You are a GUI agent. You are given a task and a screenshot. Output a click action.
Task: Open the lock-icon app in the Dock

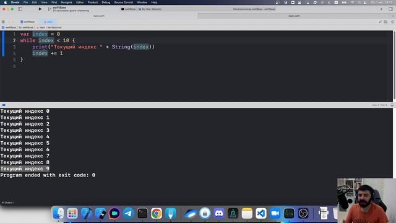click(x=205, y=213)
